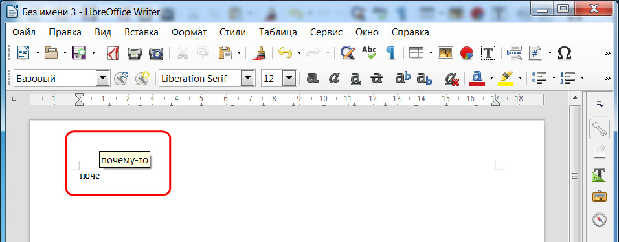Viewport: 619px width, 242px height.
Task: Select the Clone Formatting paintbrush
Action: [x=259, y=53]
